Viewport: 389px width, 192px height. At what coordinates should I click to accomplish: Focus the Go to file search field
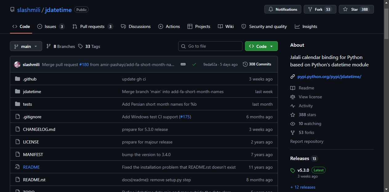pyautogui.click(x=210, y=46)
